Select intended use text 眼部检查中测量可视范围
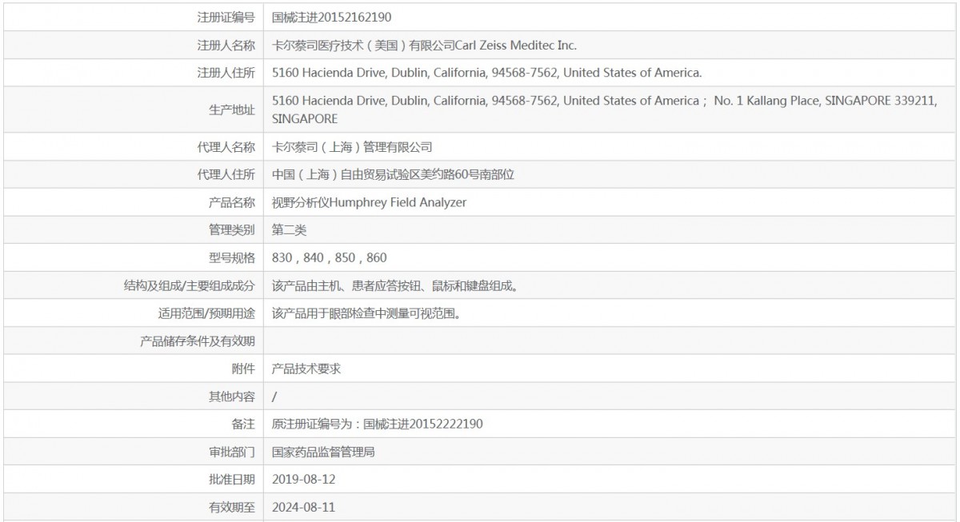The height and width of the screenshot is (522, 960). click(x=369, y=313)
